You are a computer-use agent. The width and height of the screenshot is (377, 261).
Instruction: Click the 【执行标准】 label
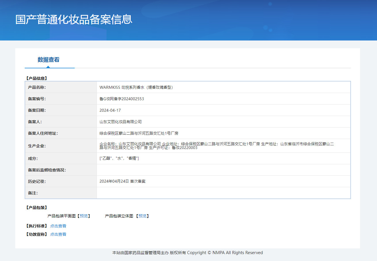click(36, 226)
